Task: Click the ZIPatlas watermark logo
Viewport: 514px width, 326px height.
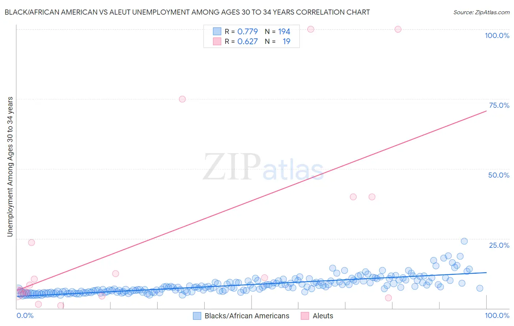Action: point(263,167)
